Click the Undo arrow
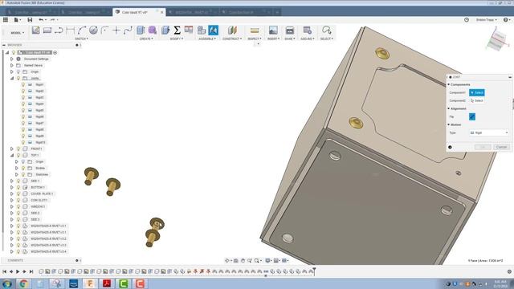 coord(41,20)
